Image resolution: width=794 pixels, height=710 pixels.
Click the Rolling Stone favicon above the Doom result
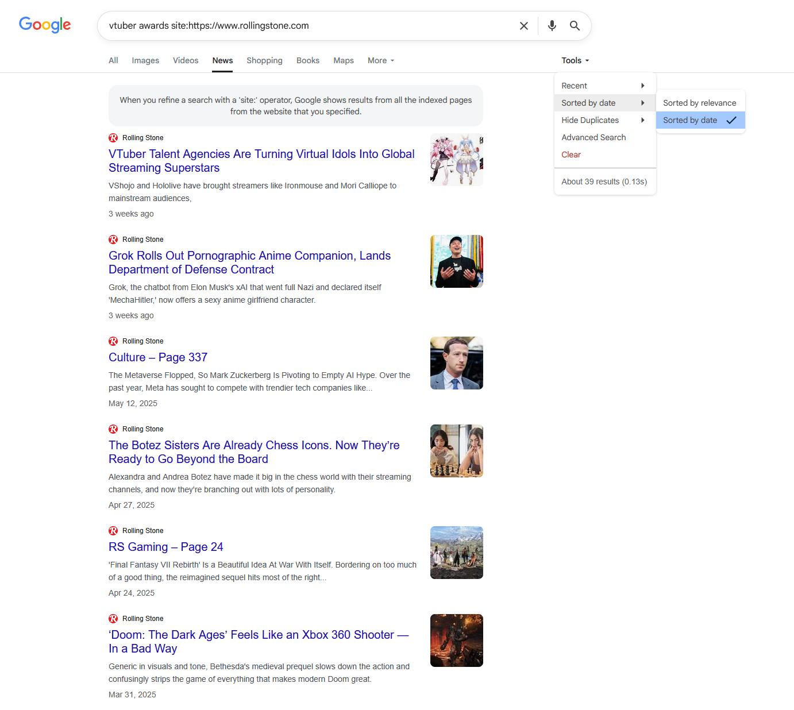(113, 619)
